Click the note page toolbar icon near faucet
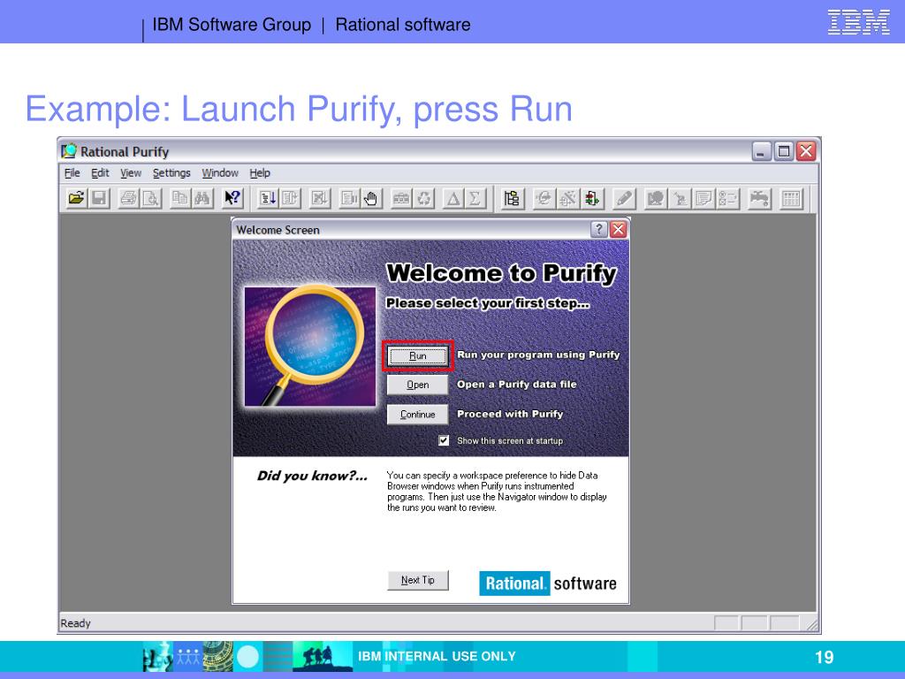Screen dimensions: 905x679 click(704, 199)
